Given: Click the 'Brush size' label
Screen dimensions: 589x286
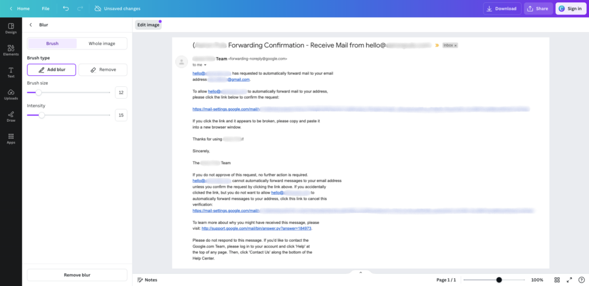Looking at the screenshot, I should [37, 83].
